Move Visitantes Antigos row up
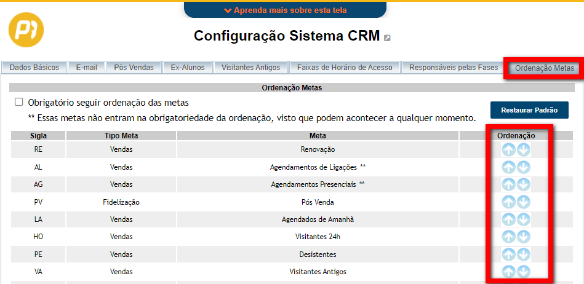584x284 pixels. [509, 272]
